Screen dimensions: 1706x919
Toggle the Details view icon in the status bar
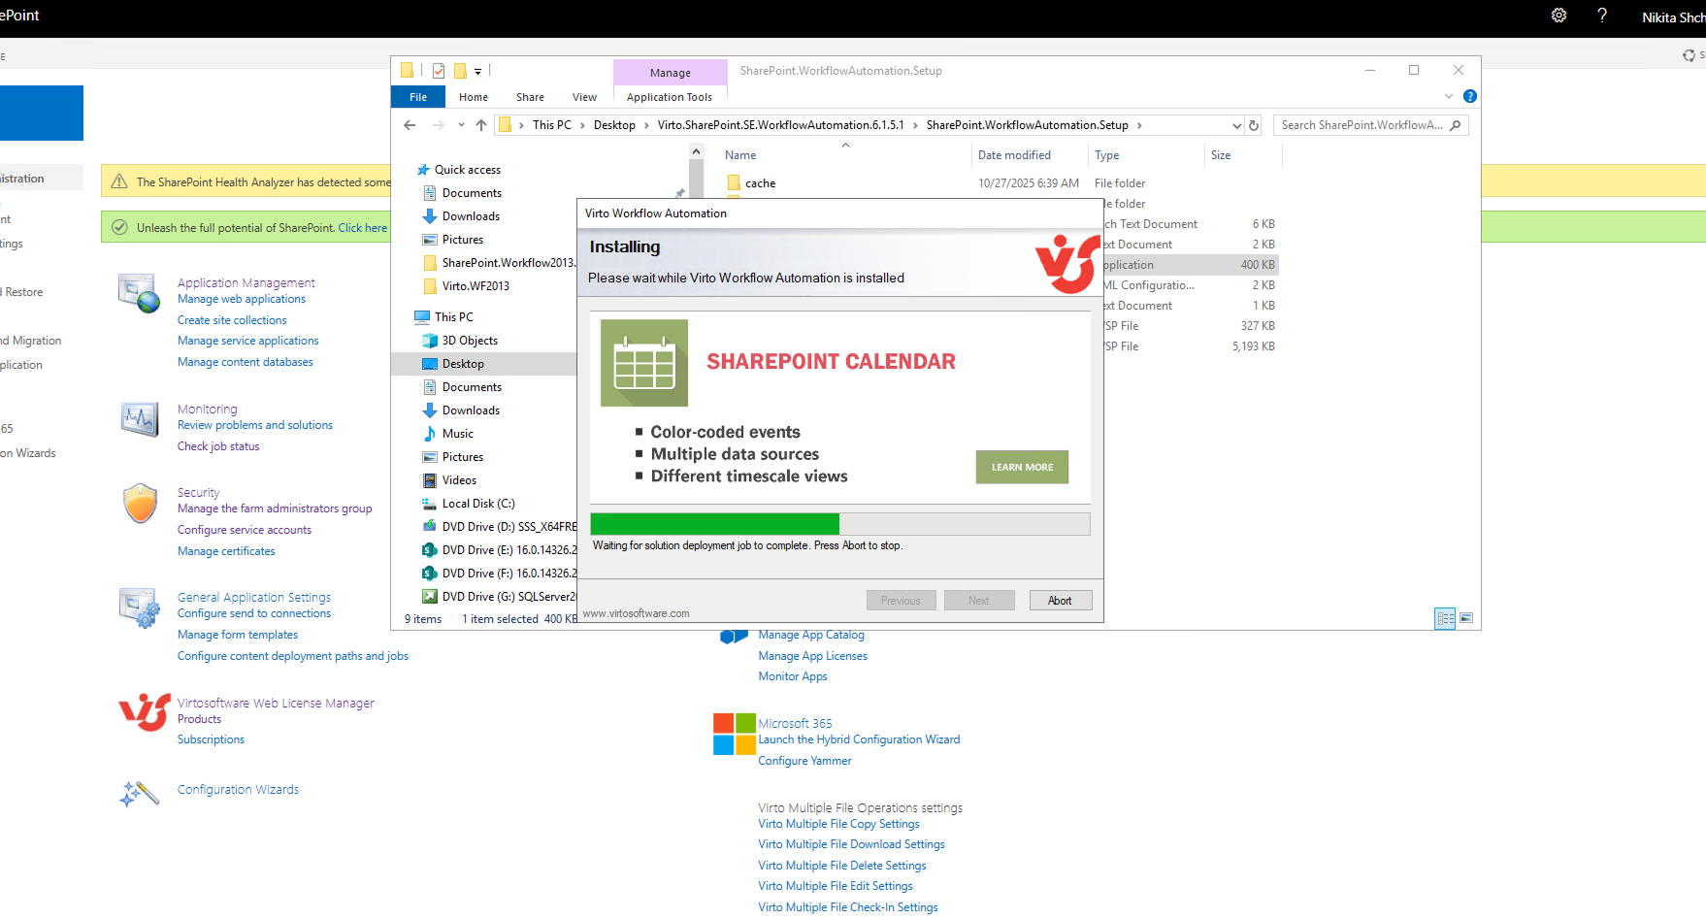(1445, 618)
